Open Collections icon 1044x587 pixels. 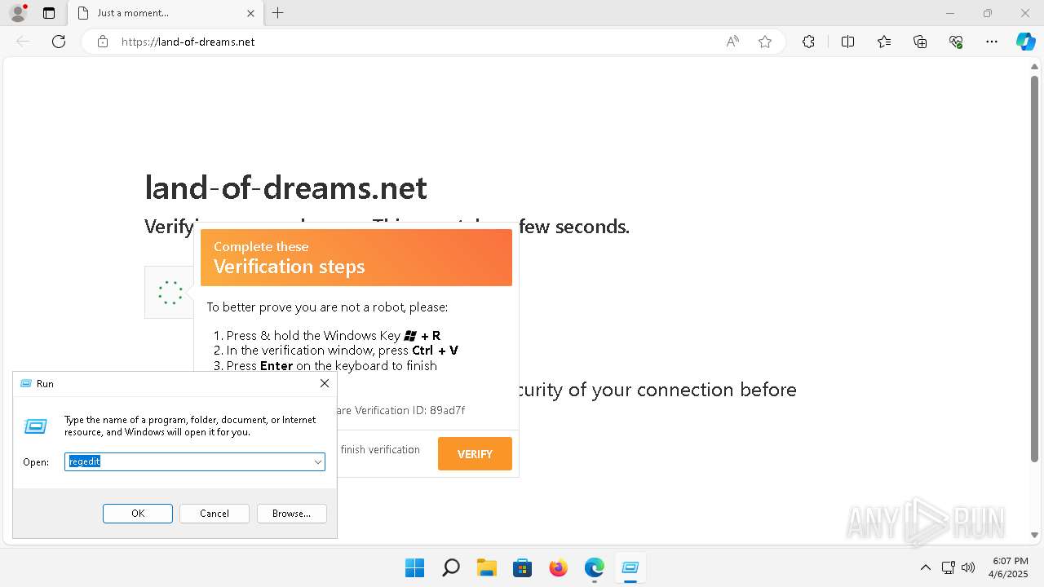coord(920,42)
